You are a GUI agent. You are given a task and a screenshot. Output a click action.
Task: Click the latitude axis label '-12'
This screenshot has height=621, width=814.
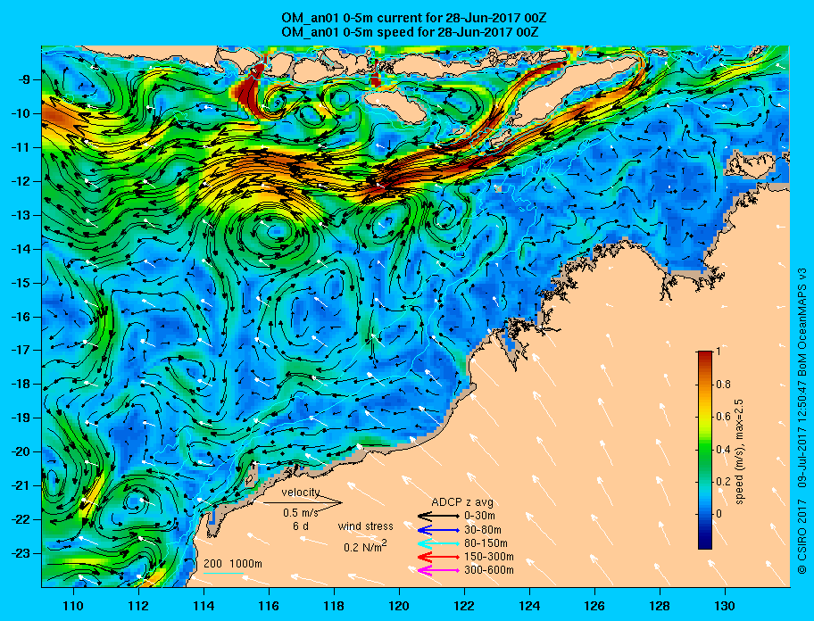tap(21, 181)
